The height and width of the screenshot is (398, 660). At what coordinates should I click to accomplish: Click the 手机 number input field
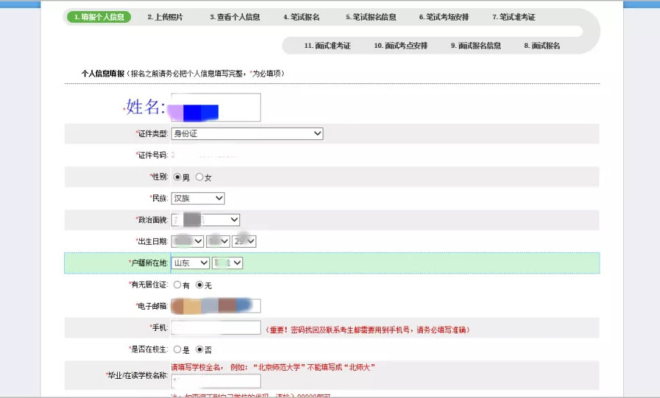[x=216, y=327]
